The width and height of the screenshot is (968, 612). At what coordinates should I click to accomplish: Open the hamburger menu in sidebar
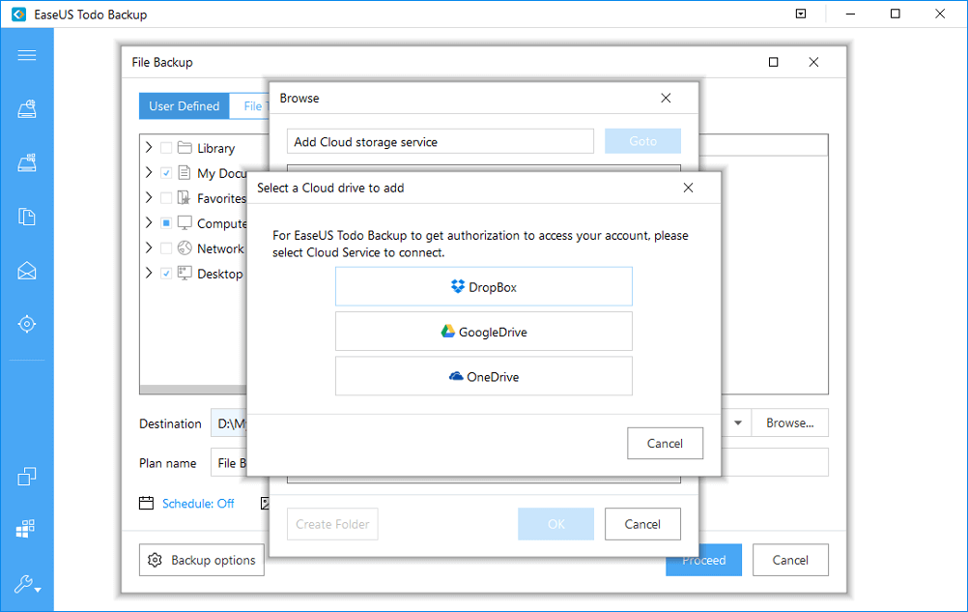pyautogui.click(x=26, y=55)
